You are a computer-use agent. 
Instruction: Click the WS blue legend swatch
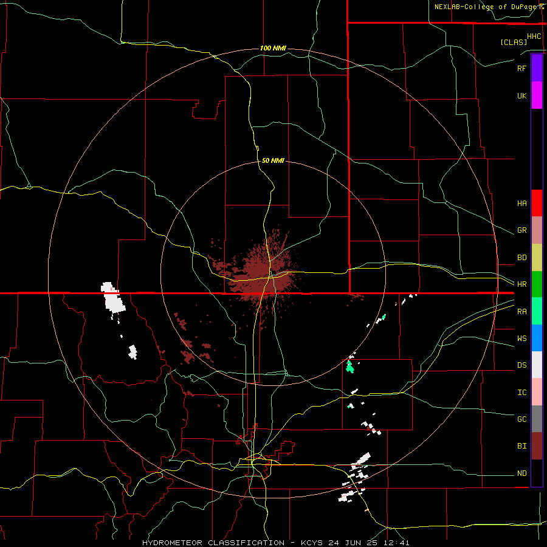(x=537, y=338)
